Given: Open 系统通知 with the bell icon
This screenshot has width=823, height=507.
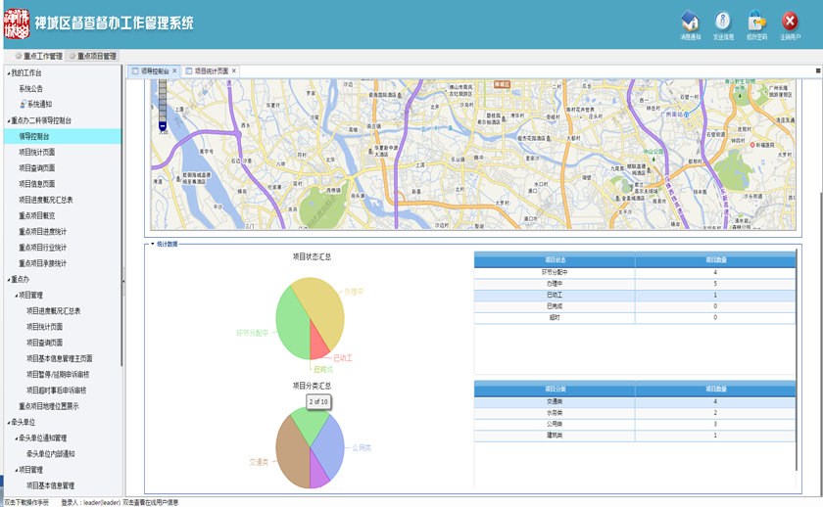Looking at the screenshot, I should (38, 105).
